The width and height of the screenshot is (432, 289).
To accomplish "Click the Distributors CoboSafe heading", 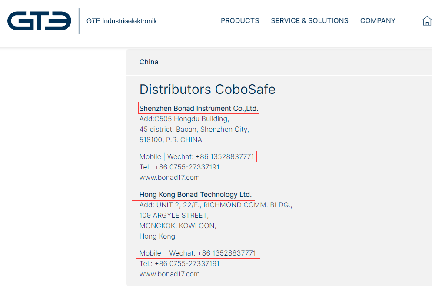I will (x=207, y=90).
